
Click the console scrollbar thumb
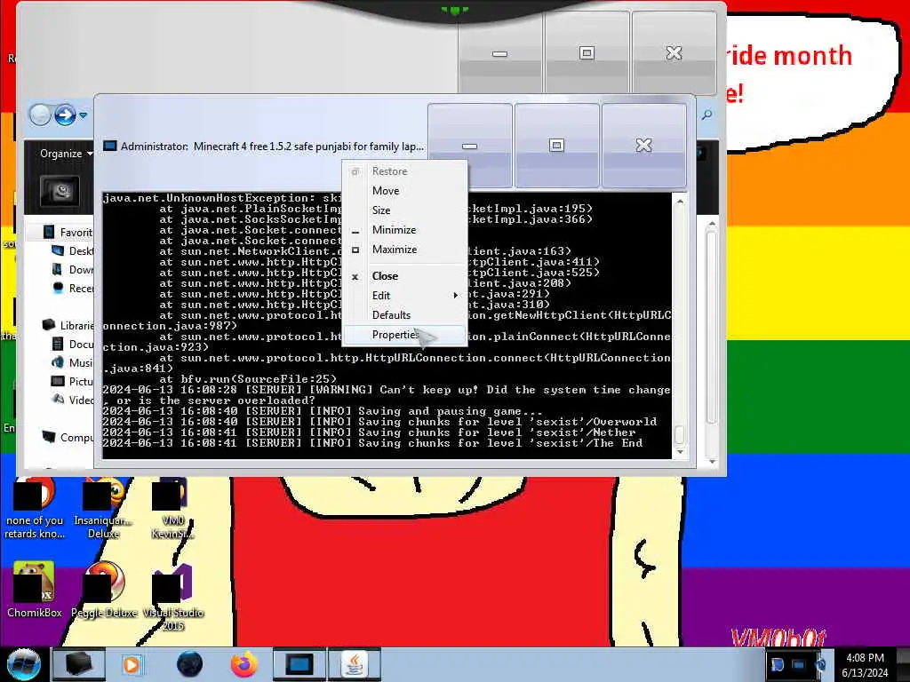[680, 433]
